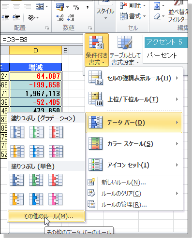Select the パーセント cell style

click(x=166, y=56)
